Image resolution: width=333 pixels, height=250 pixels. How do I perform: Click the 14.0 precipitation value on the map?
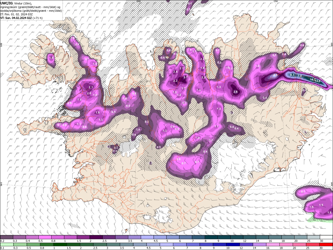[x=318, y=81]
